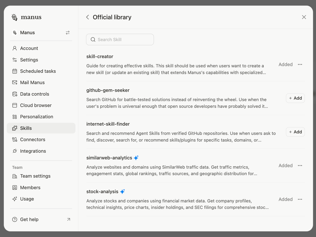The image size is (316, 237).
Task: Open the Account settings page
Action: (41, 48)
